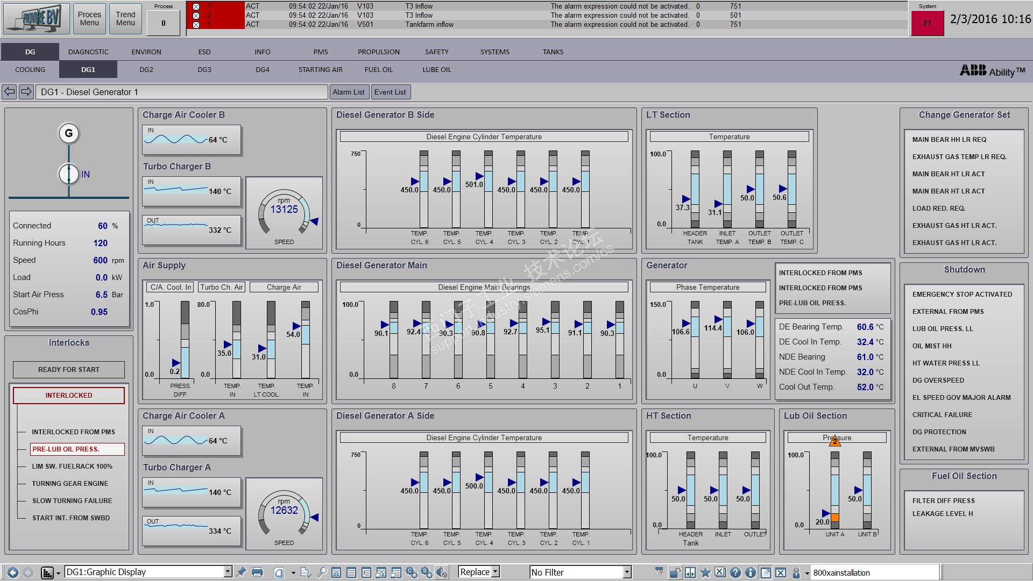Click the Trend Menu button
The image size is (1033, 581).
125,19
